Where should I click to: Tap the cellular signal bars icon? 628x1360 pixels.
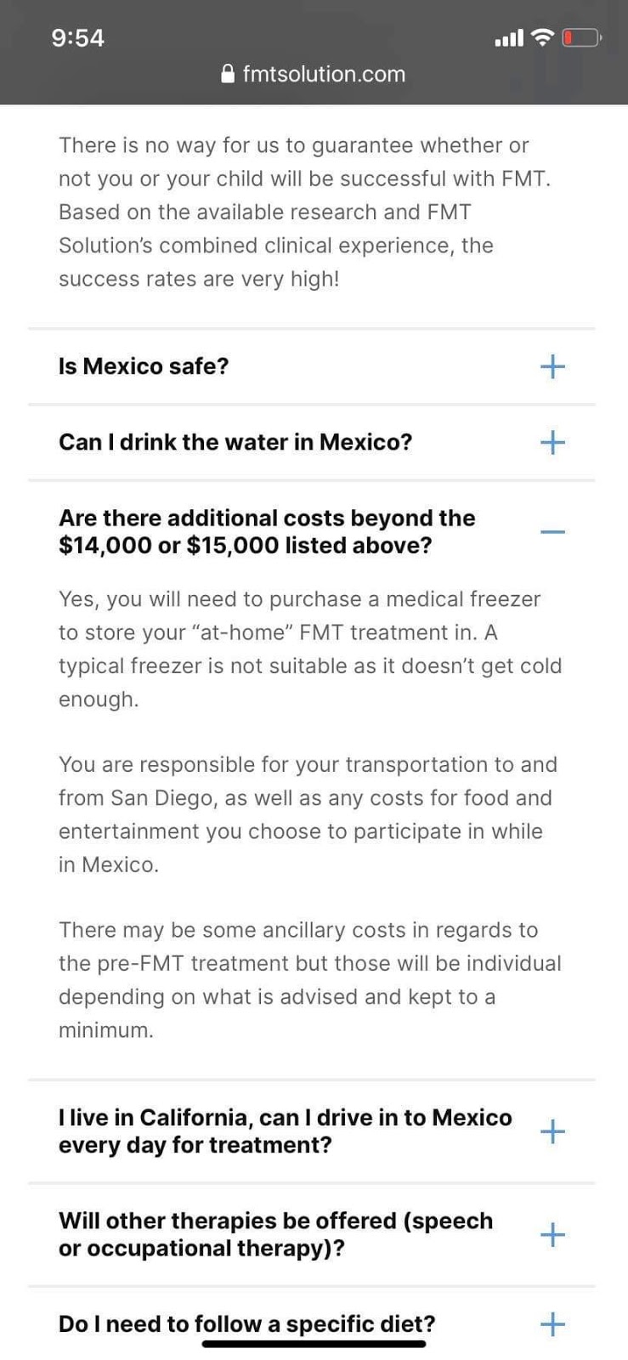click(509, 38)
